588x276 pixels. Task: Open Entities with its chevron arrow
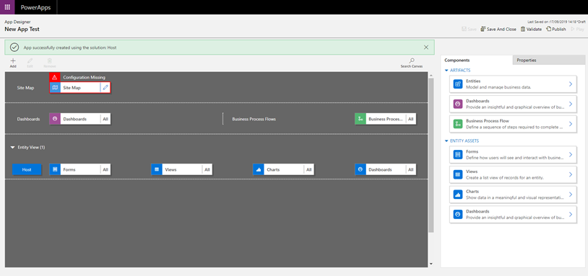click(x=571, y=84)
